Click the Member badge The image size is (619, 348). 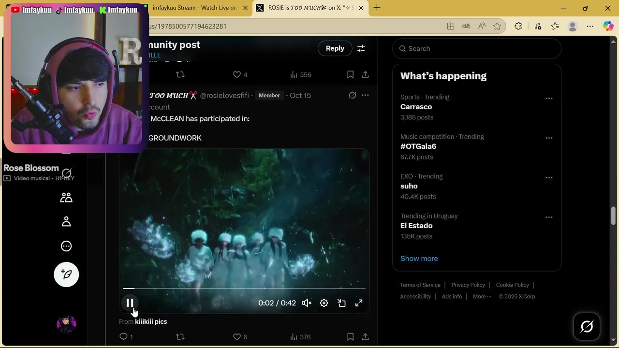269,96
